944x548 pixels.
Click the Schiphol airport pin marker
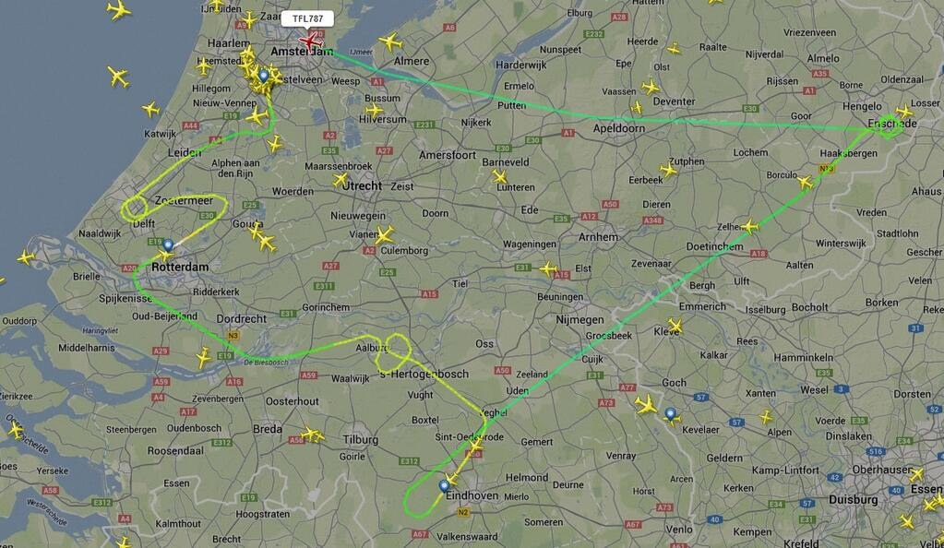(264, 76)
